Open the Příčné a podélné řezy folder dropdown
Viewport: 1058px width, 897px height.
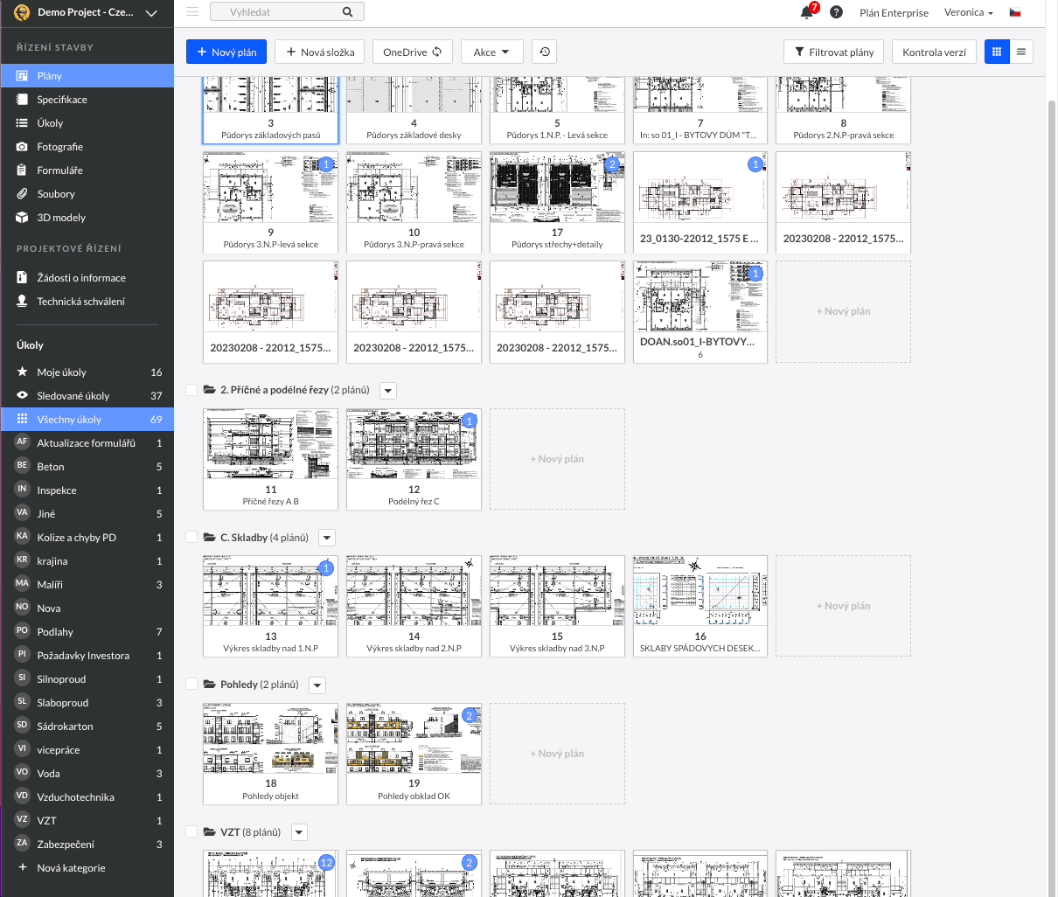point(388,391)
